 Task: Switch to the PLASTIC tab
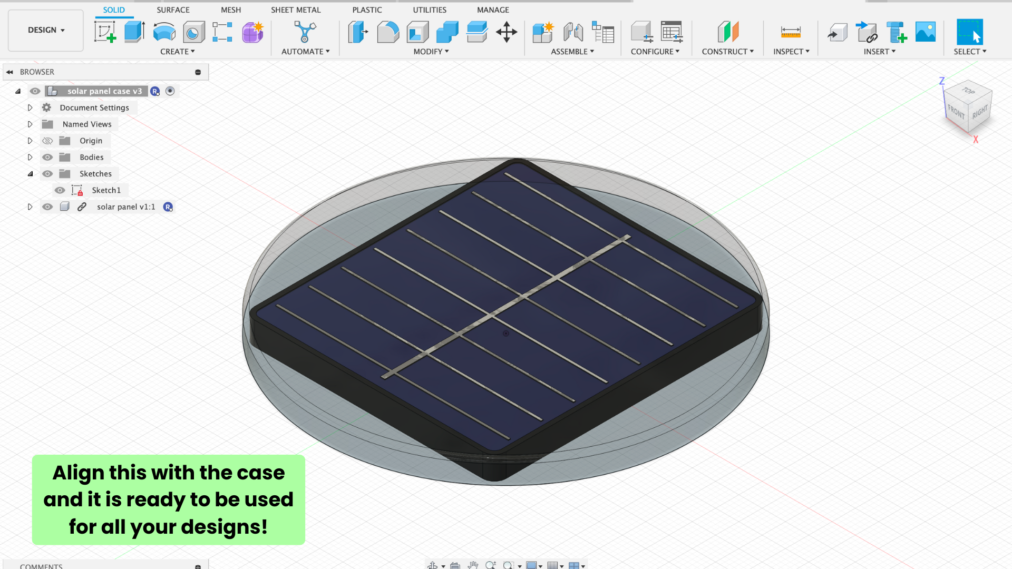click(367, 10)
